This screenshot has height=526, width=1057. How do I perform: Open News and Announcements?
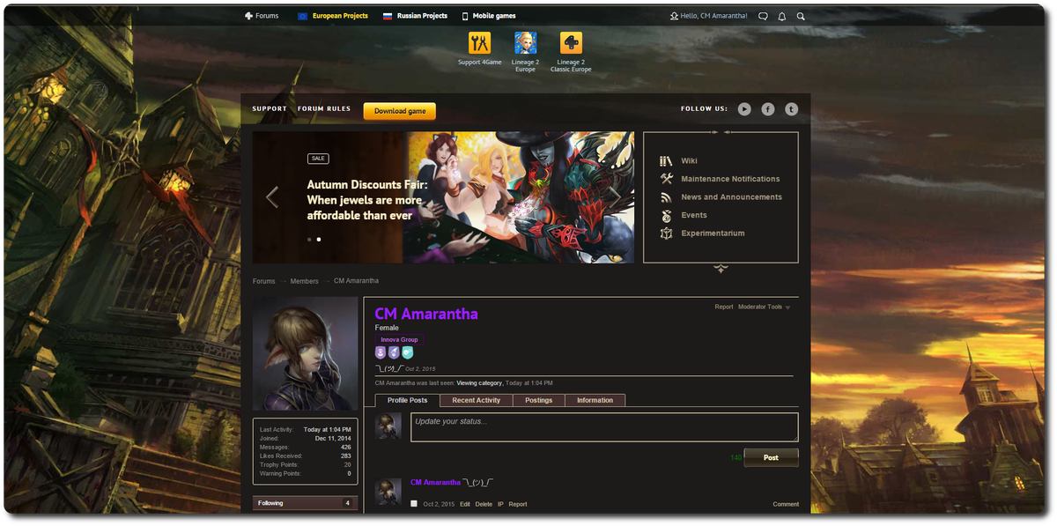(x=731, y=197)
